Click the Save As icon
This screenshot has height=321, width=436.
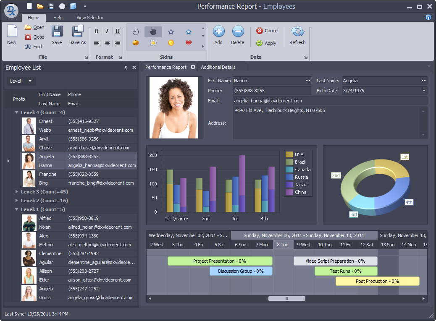(78, 32)
